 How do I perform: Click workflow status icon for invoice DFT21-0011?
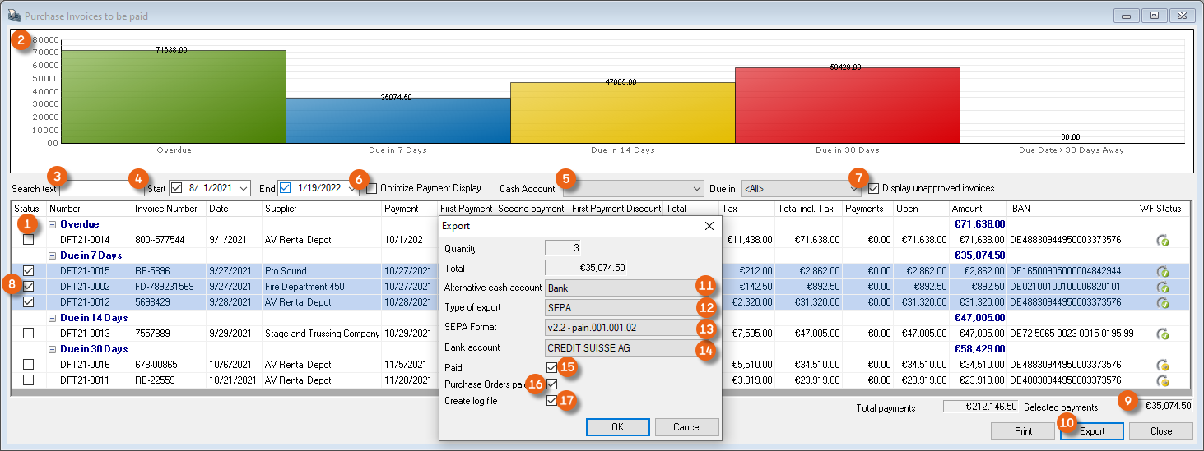pyautogui.click(x=1163, y=380)
